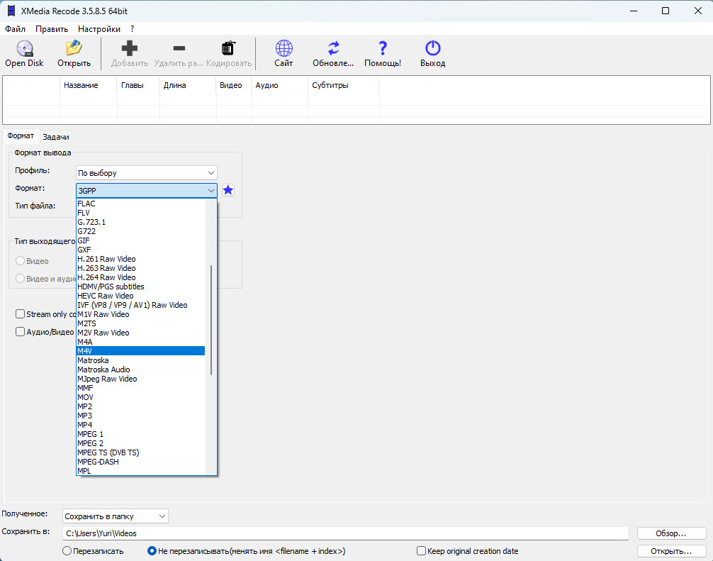713x561 pixels.
Task: Select the Видео radio button
Action: (20, 261)
